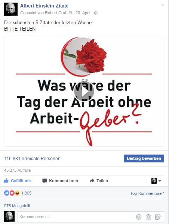Click the thumbs-up Gefällt mir icon
The width and height of the screenshot is (169, 224).
tap(6, 181)
